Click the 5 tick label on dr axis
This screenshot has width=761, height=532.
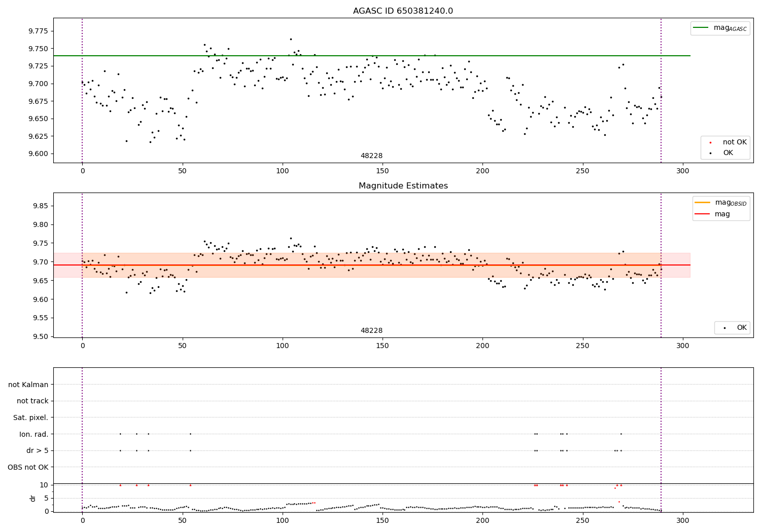pos(46,498)
